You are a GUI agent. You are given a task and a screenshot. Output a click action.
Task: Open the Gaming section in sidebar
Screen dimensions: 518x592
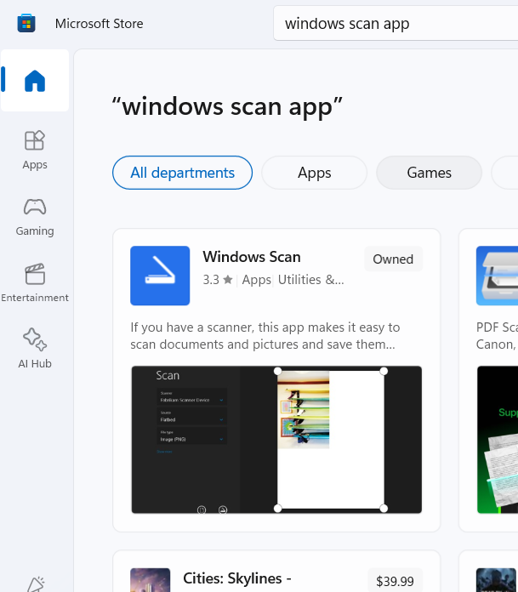(35, 217)
